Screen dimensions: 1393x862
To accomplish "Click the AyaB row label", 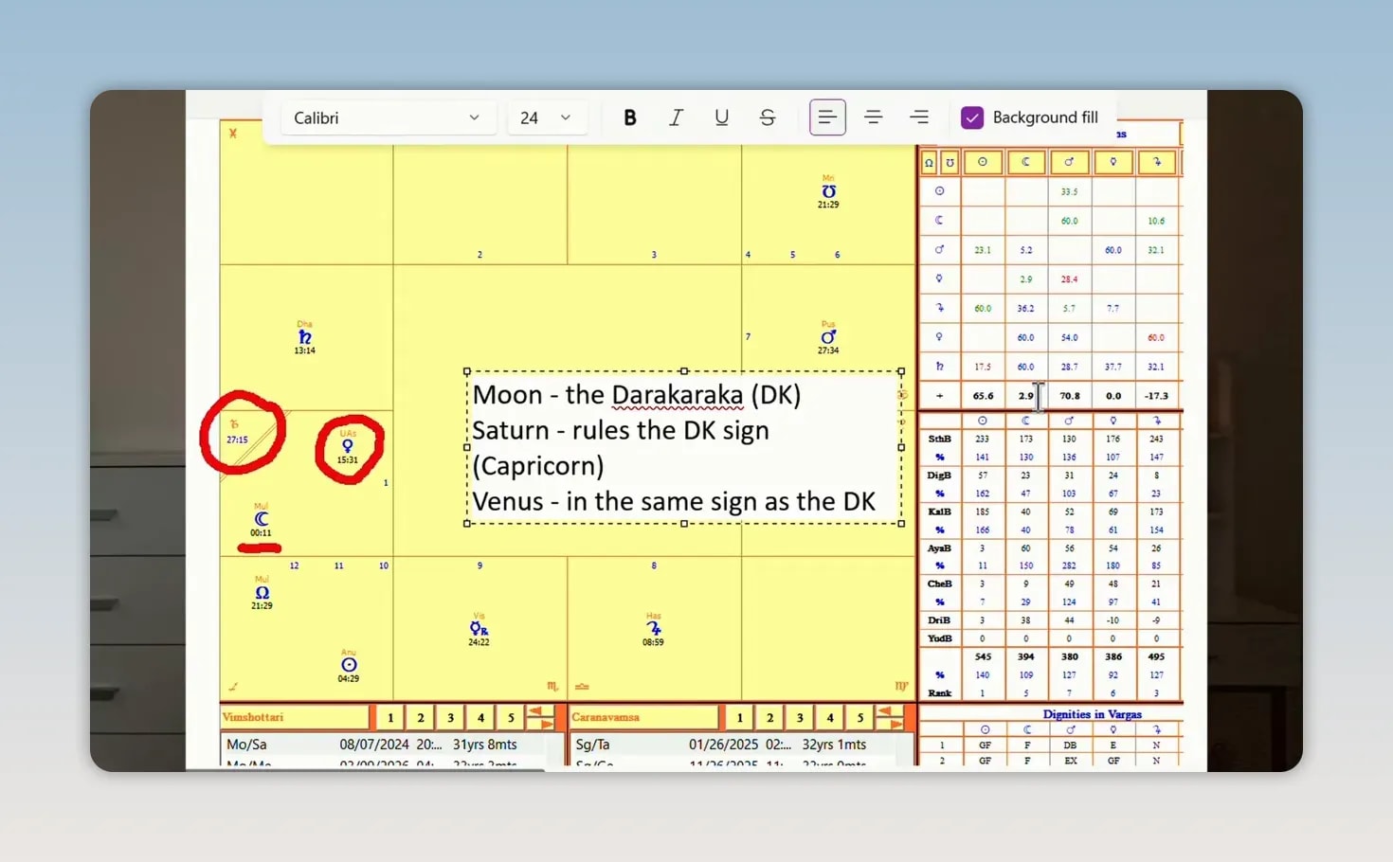I will click(939, 548).
